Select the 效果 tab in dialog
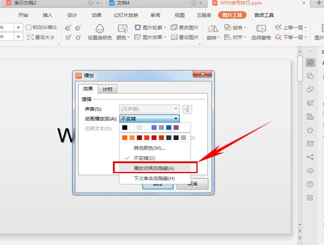The image size is (324, 245). [88, 89]
